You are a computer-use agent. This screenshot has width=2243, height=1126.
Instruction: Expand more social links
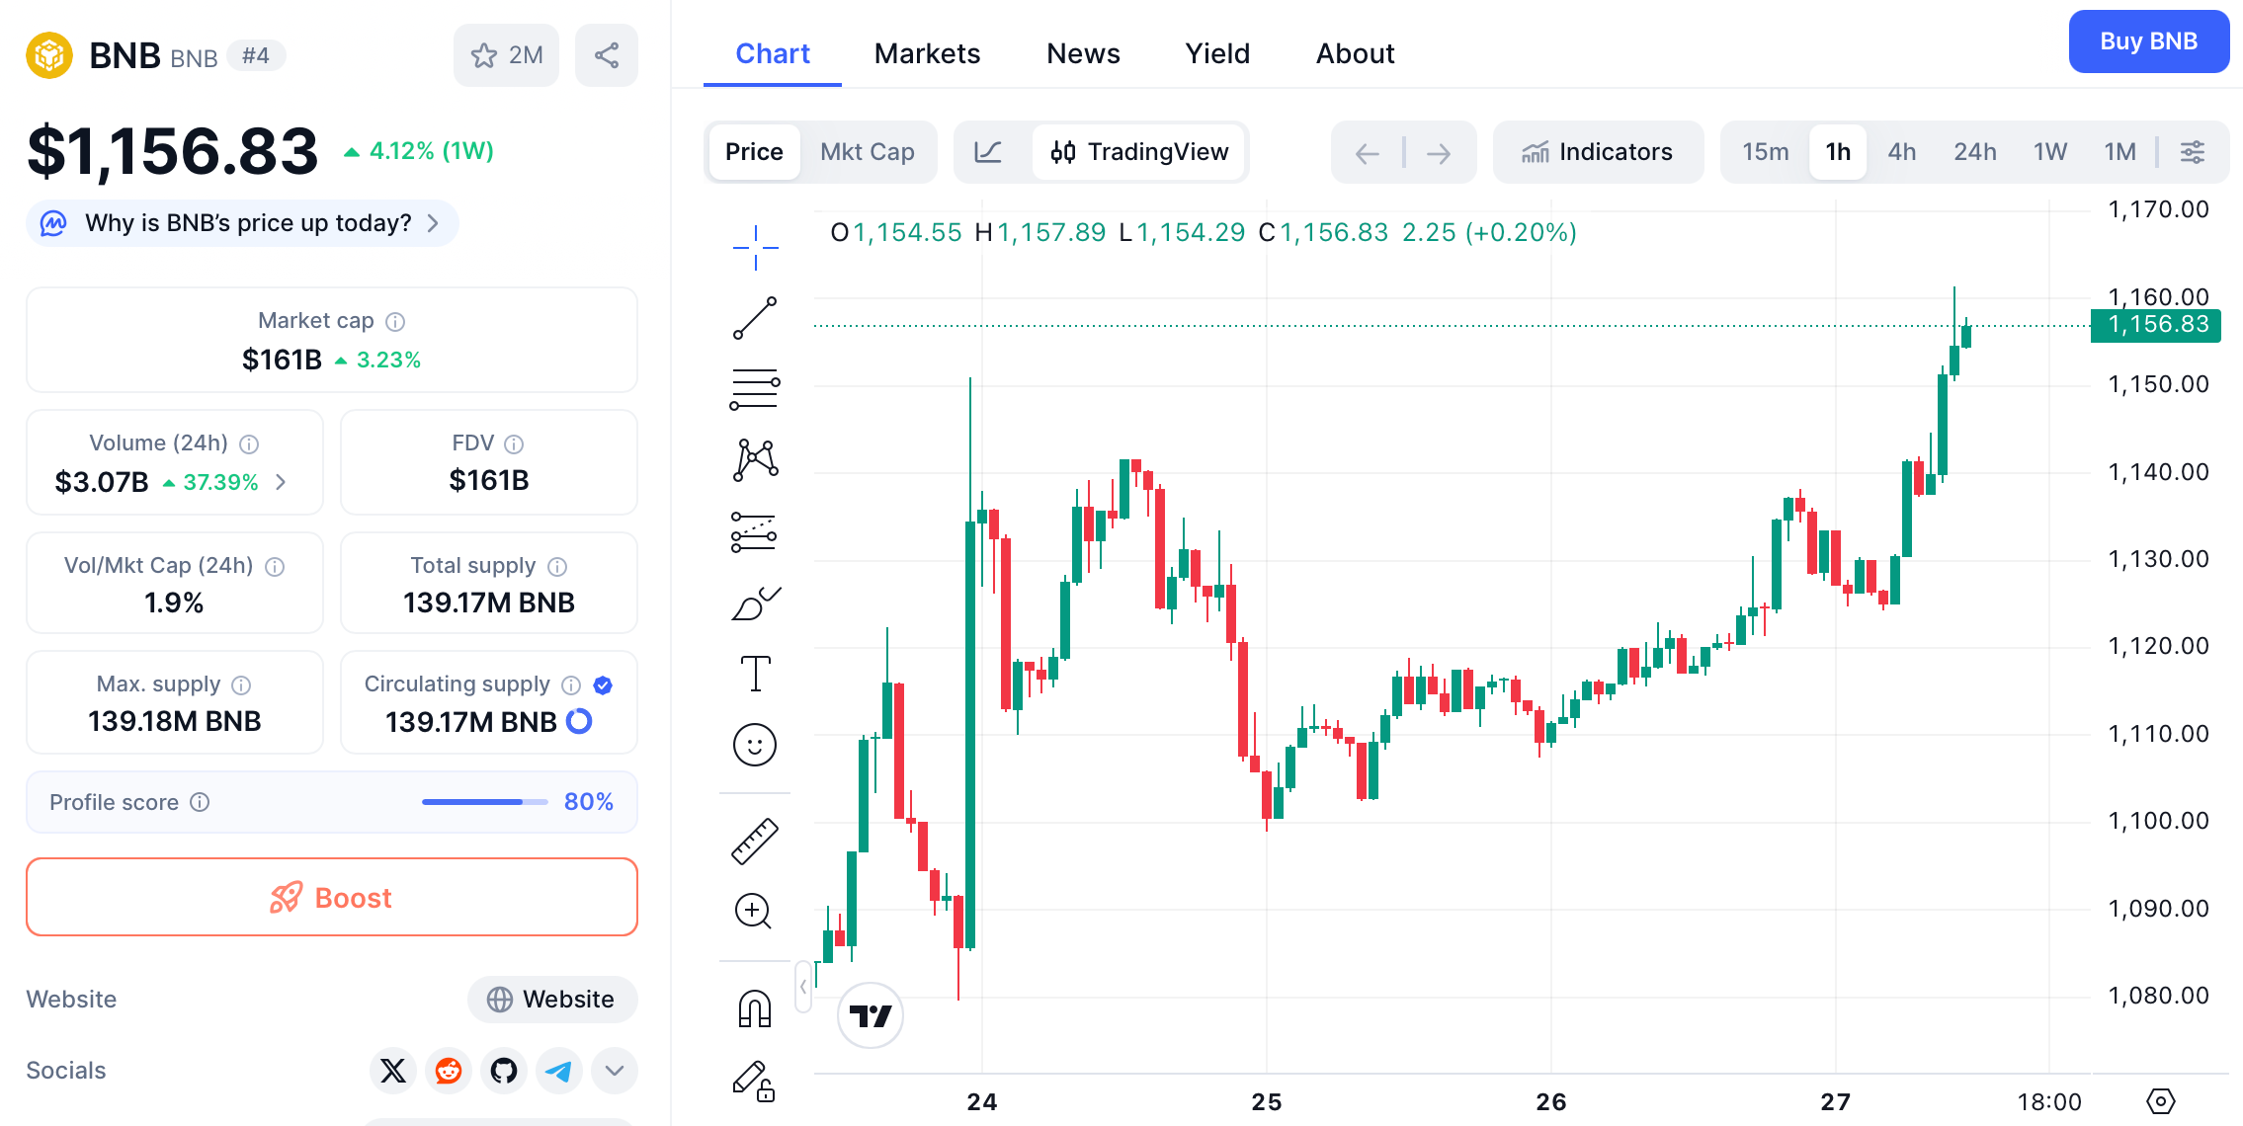click(614, 1071)
